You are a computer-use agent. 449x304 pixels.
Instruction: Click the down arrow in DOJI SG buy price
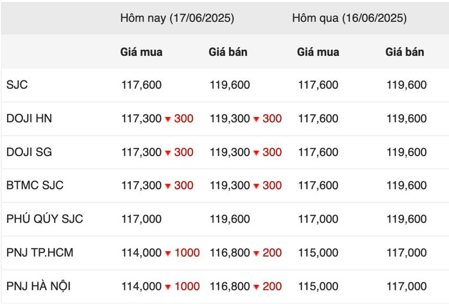coord(168,152)
